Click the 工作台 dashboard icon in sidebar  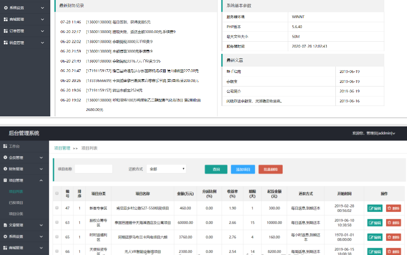(x=5, y=146)
